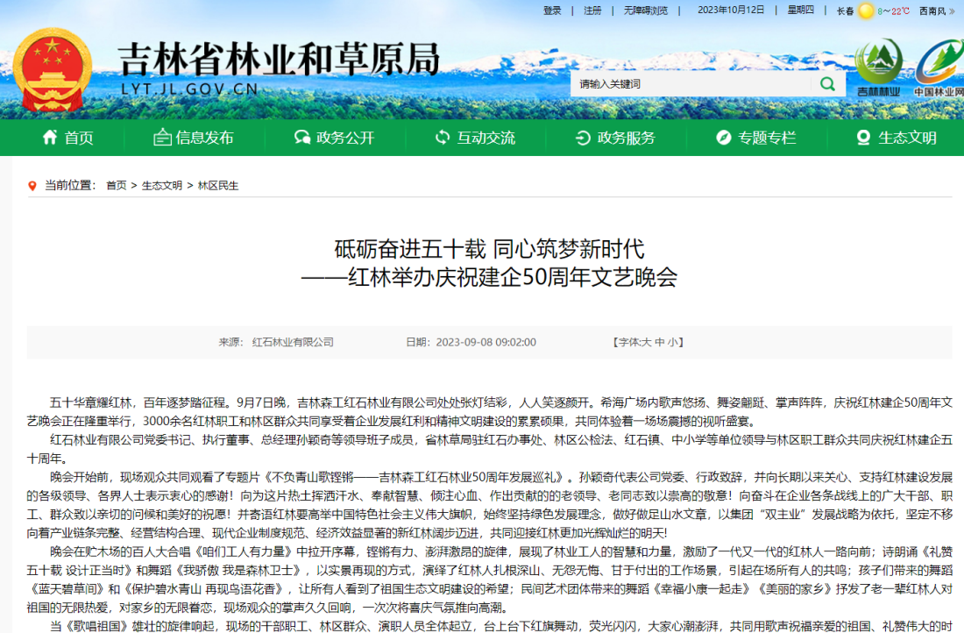
Task: Click the 登录 link
Action: (x=552, y=11)
